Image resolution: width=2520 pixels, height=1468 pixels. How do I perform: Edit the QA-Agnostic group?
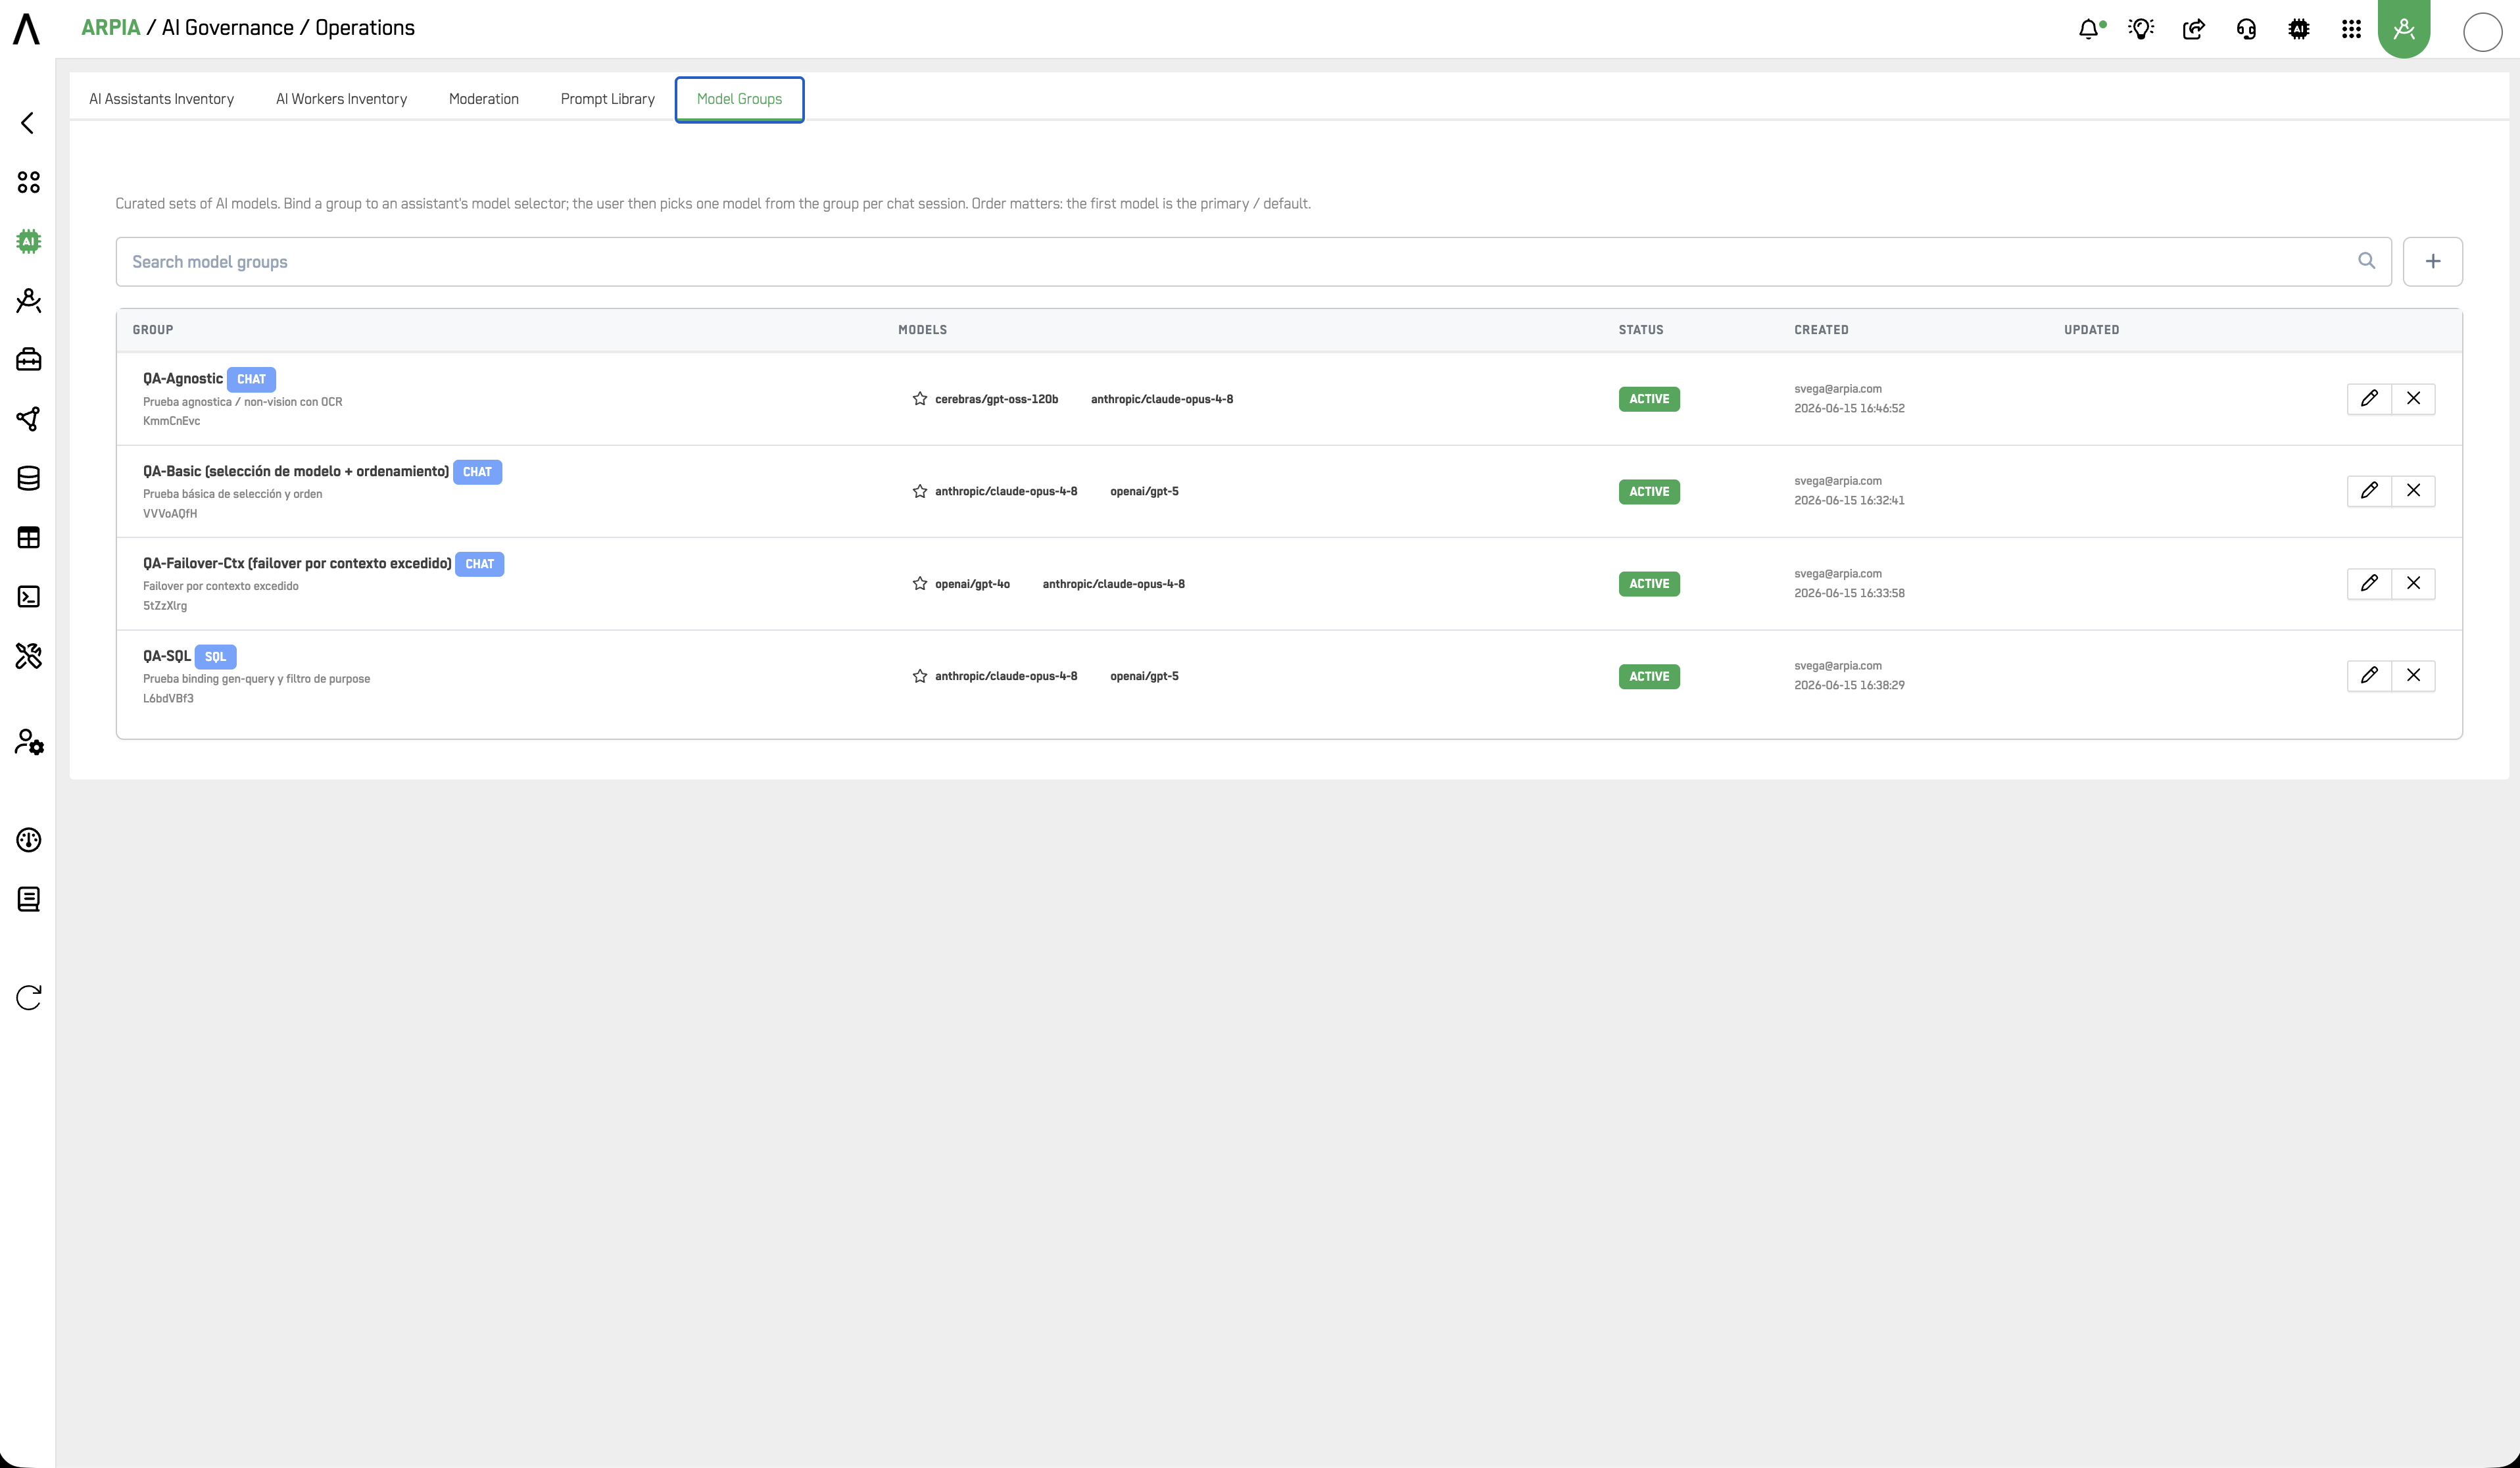[x=2369, y=398]
